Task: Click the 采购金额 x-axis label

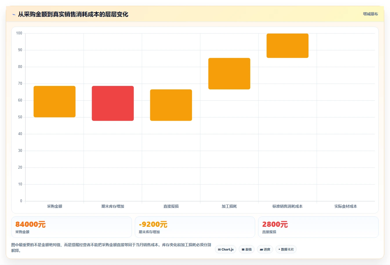Action: 55,206
